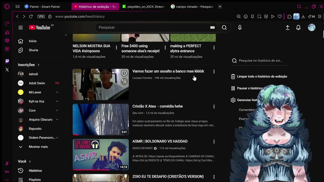Go back with the browser back arrow
The image size is (324, 182).
(17, 16)
